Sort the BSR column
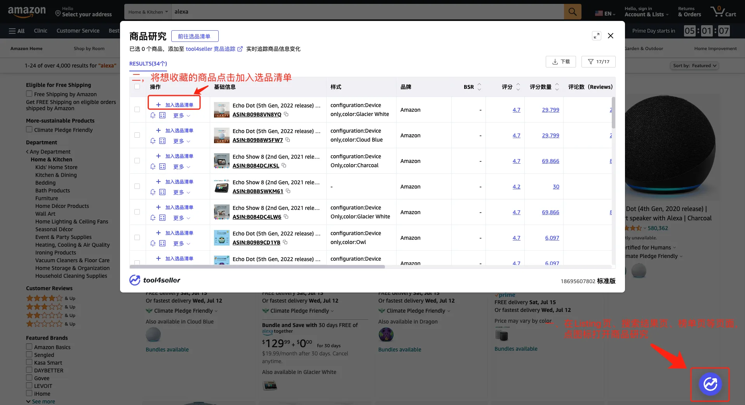This screenshot has height=405, width=745. (479, 87)
